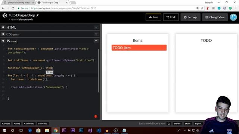
Task: Open File Explorer from the taskbar
Action: click(47, 130)
